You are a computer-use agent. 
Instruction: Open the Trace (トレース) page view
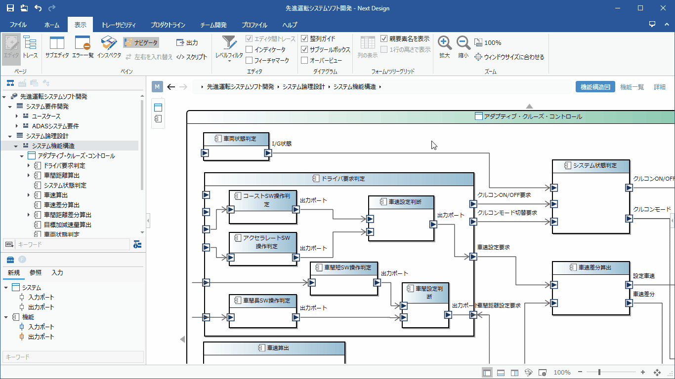point(30,47)
